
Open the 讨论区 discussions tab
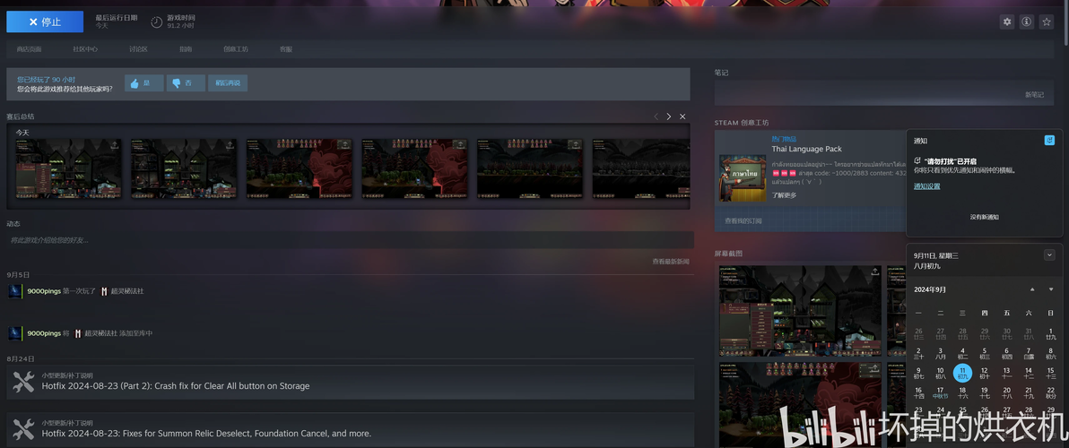click(138, 49)
